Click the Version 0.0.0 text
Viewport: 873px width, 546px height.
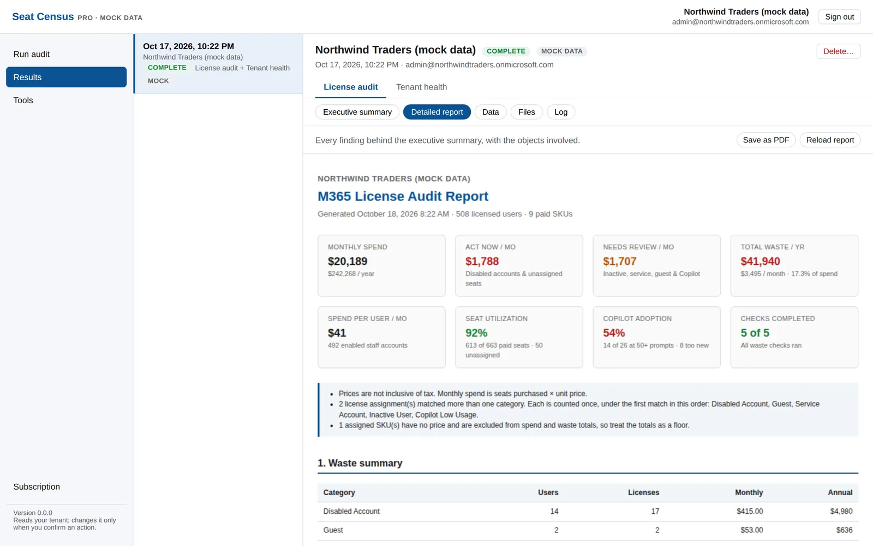tap(33, 513)
